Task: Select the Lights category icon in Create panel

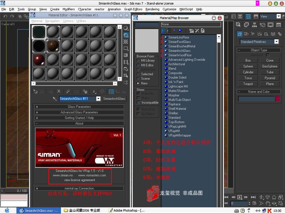Action: click(x=253, y=34)
